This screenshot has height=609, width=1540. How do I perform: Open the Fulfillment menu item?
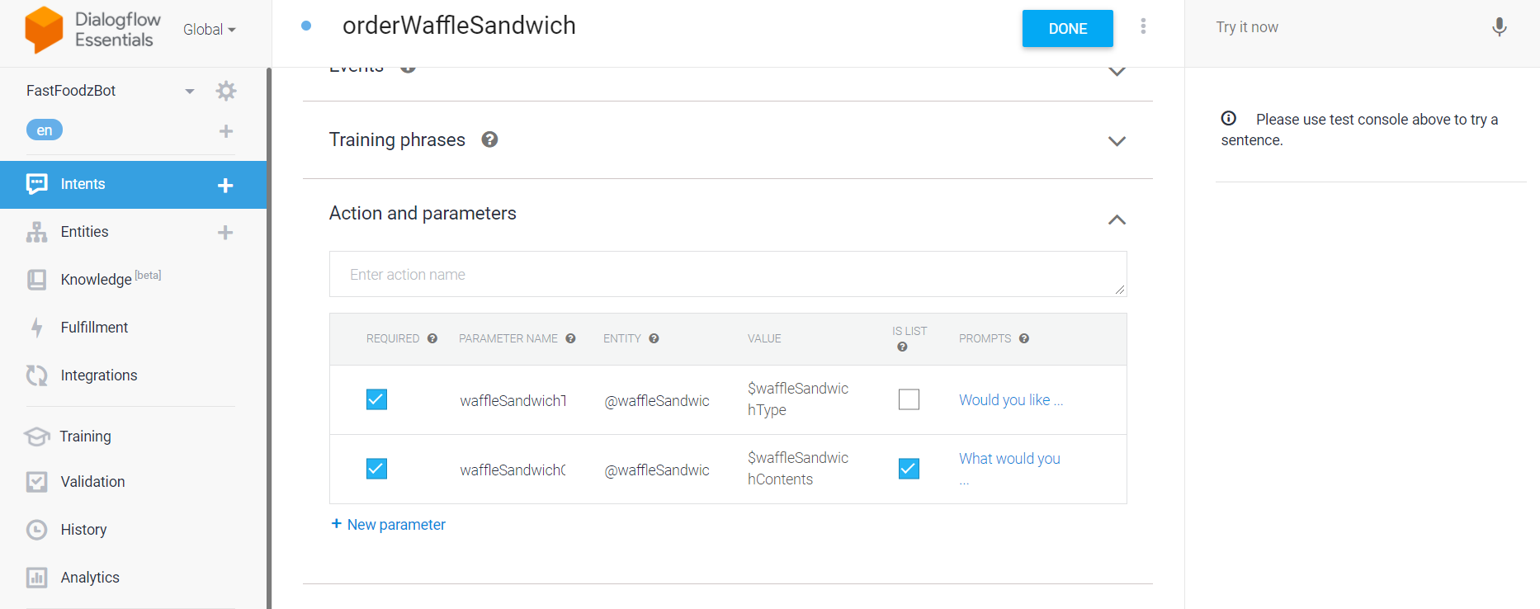[x=94, y=328]
